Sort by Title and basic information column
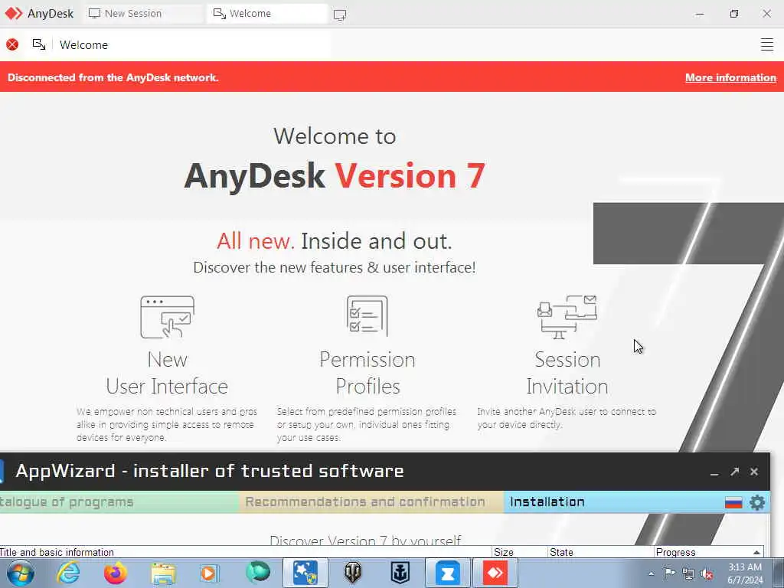Screen dimensions: 784x588 pyautogui.click(x=245, y=552)
